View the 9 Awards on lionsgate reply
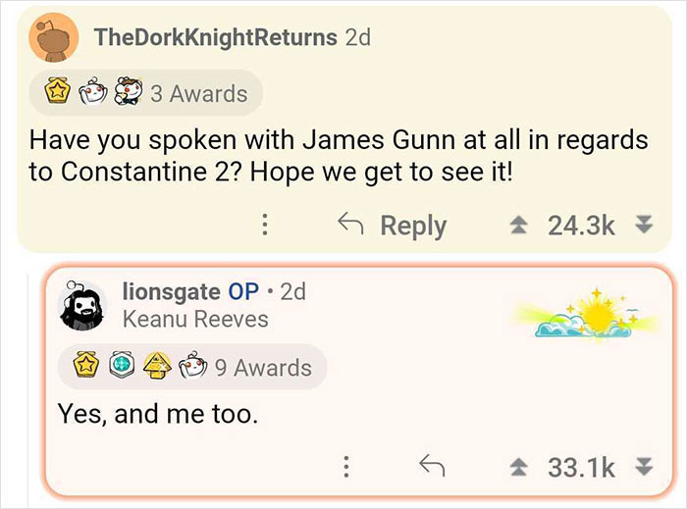The width and height of the screenshot is (687, 509). (x=263, y=368)
